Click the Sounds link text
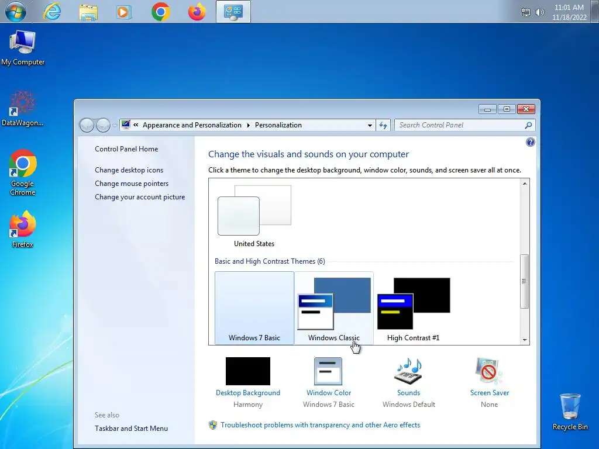The image size is (599, 449). (x=408, y=393)
